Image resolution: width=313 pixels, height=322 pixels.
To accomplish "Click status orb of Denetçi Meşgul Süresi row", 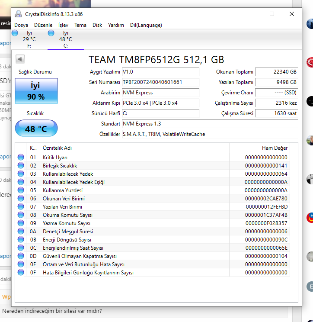I will 21,231.
